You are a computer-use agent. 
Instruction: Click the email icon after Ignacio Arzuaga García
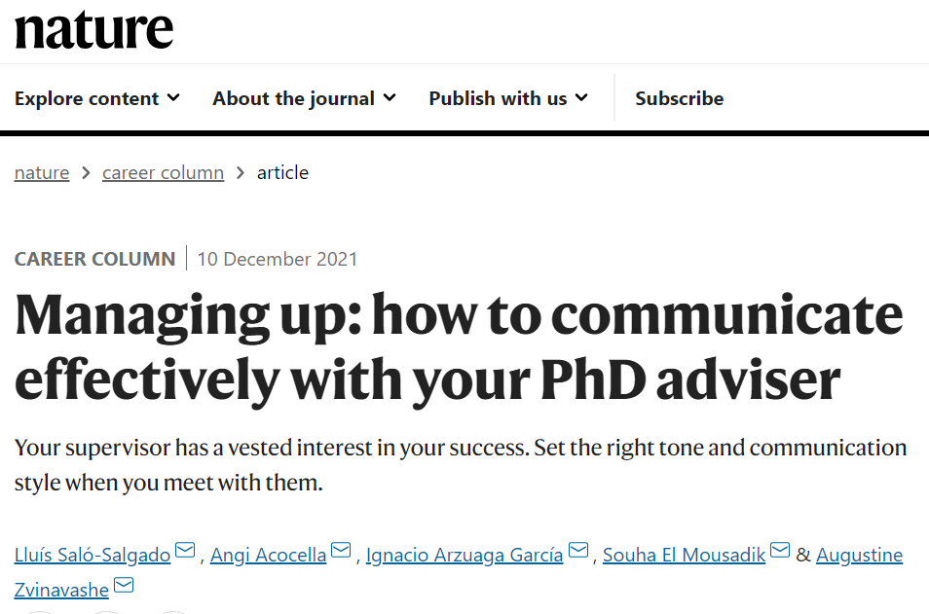(x=577, y=552)
